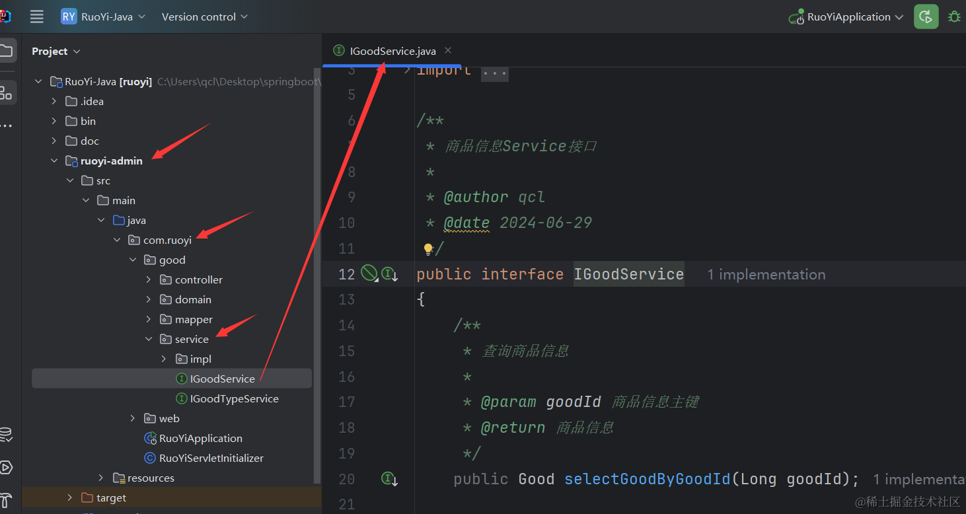Expand the impl folder
Viewport: 966px width, 514px height.
pyautogui.click(x=164, y=359)
